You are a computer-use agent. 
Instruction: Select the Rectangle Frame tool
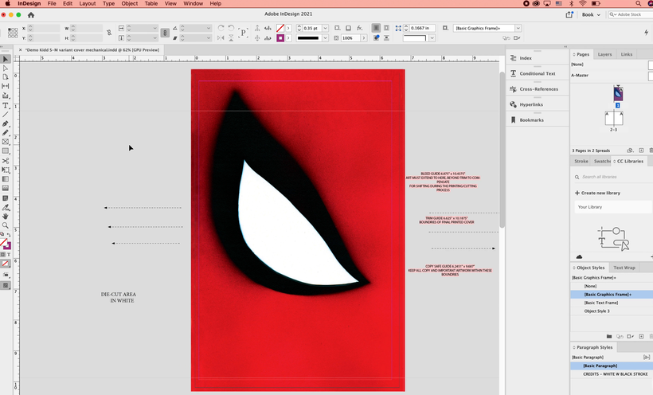(x=6, y=142)
